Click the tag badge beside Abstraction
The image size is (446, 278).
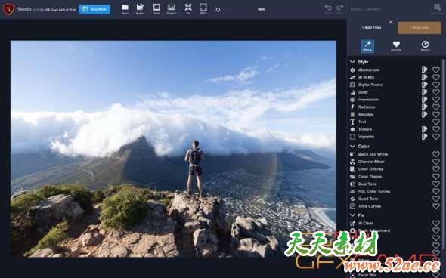click(x=424, y=69)
